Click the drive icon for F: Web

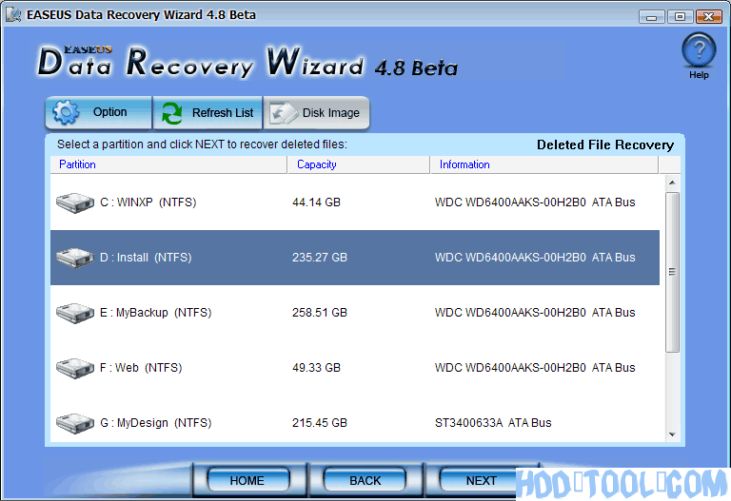pyautogui.click(x=75, y=368)
